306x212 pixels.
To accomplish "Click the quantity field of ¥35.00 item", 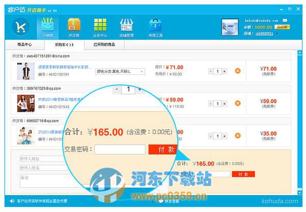I will point(217,136).
